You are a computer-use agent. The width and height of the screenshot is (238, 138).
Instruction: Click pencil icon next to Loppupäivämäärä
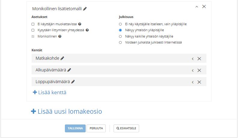point(73,82)
